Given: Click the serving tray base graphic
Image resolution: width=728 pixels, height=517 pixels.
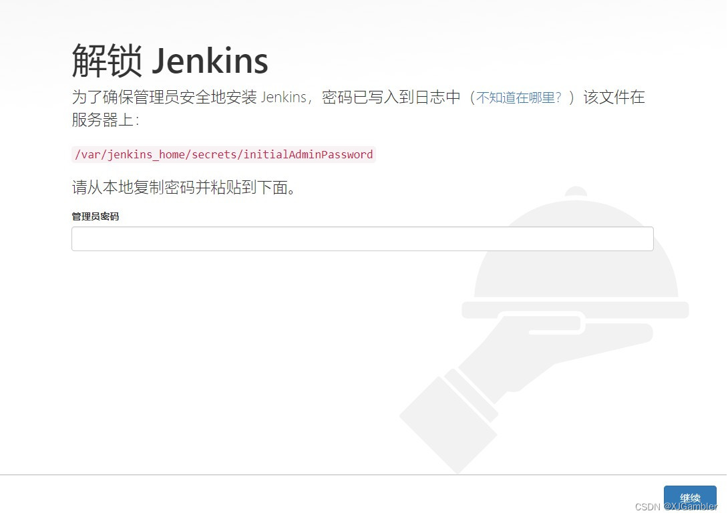Looking at the screenshot, I should [x=575, y=310].
